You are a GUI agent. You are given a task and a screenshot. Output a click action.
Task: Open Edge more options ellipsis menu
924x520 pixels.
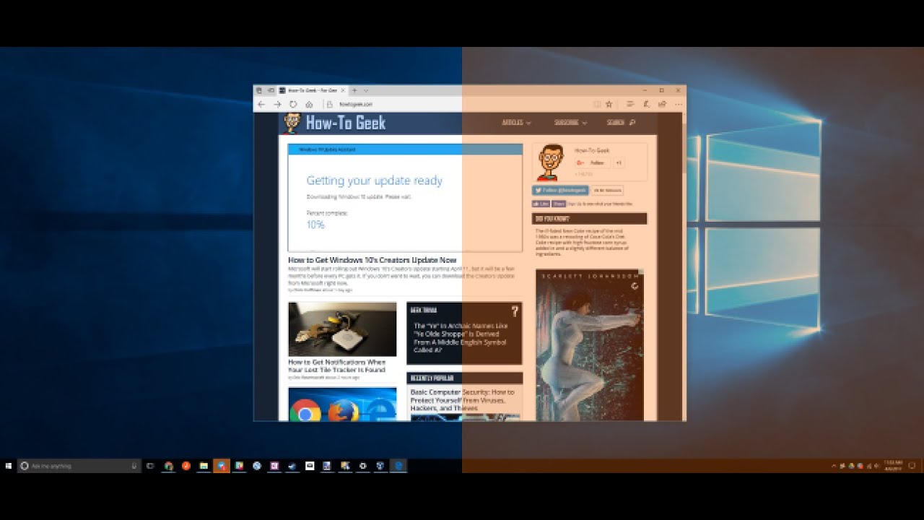pyautogui.click(x=677, y=104)
